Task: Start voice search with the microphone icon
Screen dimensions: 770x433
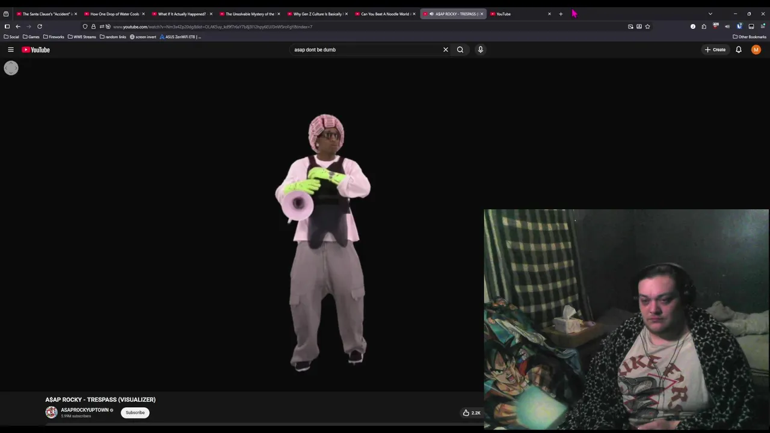Action: [x=481, y=50]
